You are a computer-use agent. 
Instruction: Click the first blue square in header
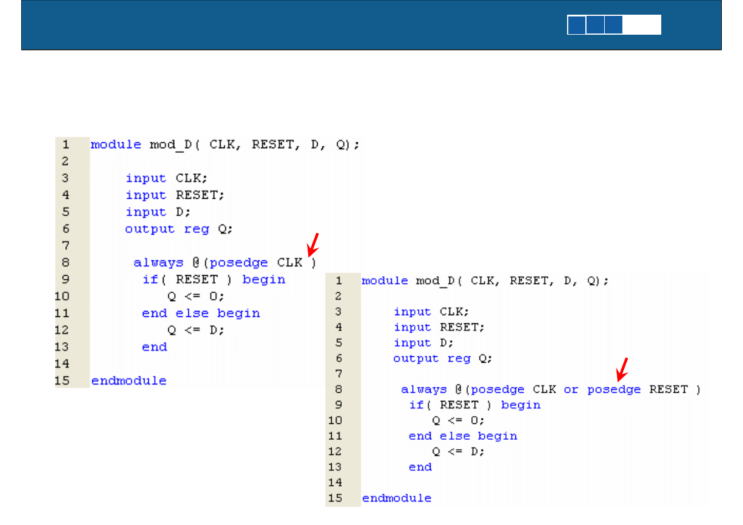coord(577,25)
